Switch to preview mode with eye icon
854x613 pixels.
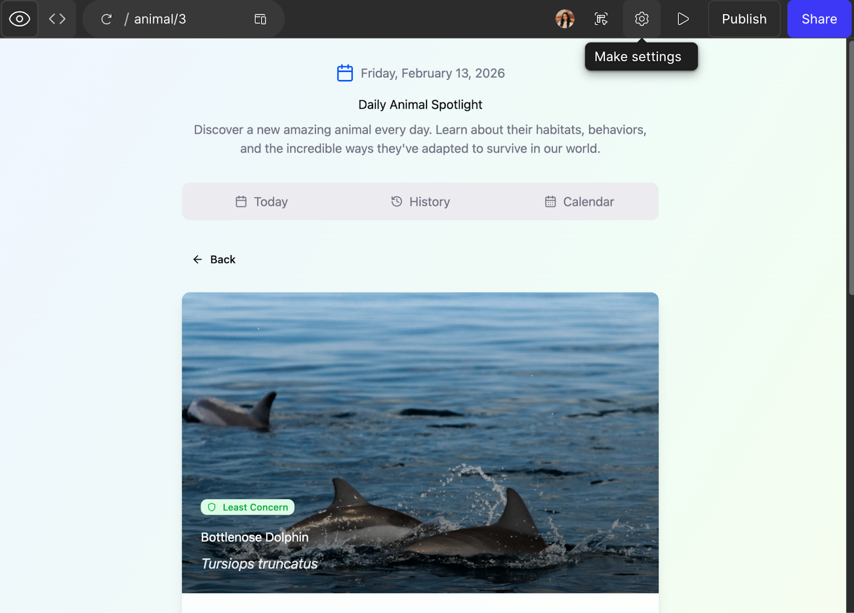click(x=20, y=19)
